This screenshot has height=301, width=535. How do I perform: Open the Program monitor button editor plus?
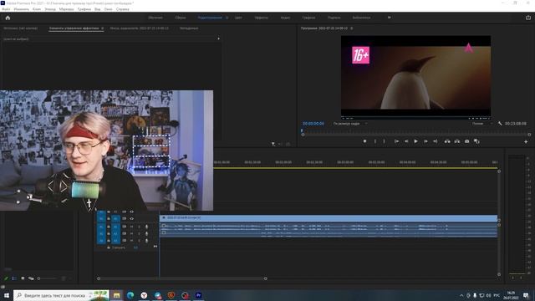tap(526, 141)
